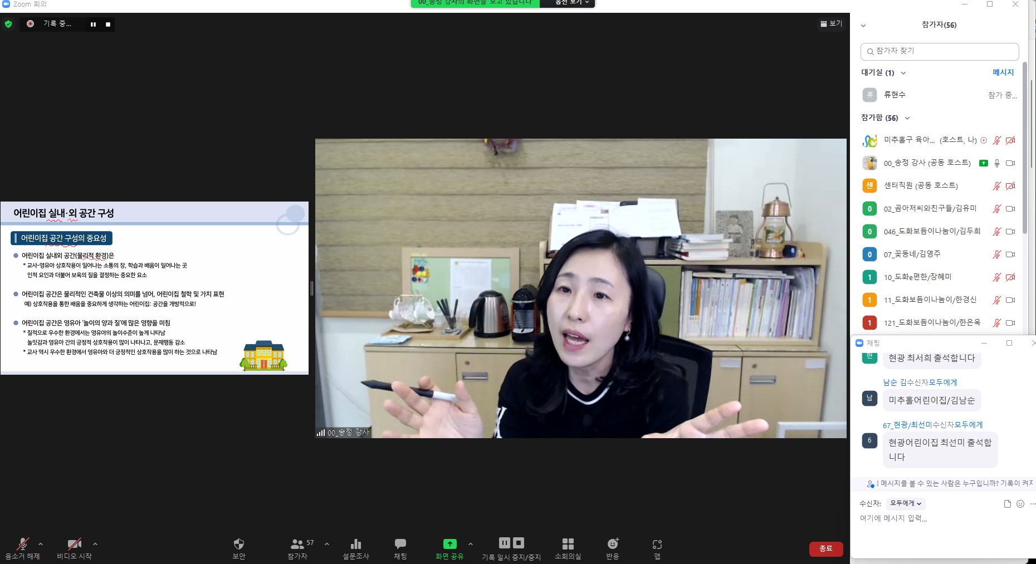Screen dimensions: 1036x564
Task: Toggle the 참가자 participants panel icon
Action: pos(297,544)
